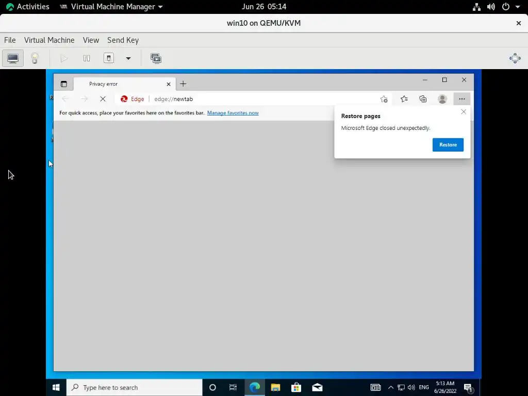Click the Edge site identity badge

(x=133, y=99)
